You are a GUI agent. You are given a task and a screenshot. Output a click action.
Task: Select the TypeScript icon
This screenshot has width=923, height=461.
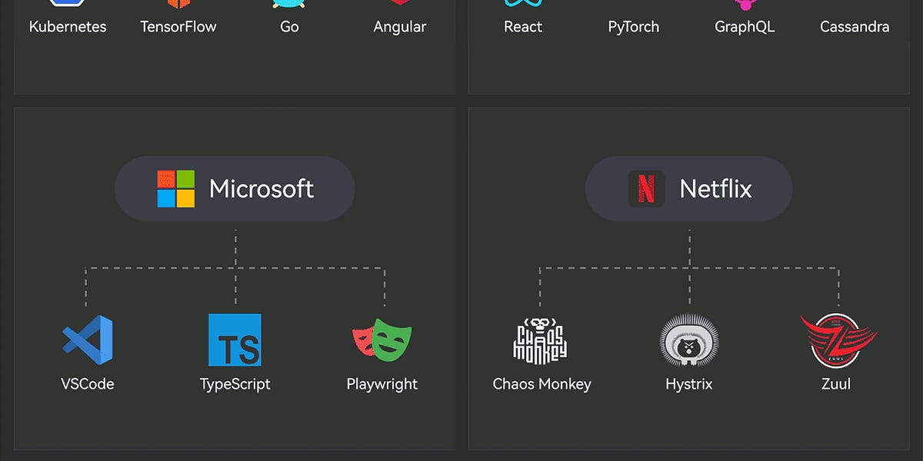click(235, 340)
